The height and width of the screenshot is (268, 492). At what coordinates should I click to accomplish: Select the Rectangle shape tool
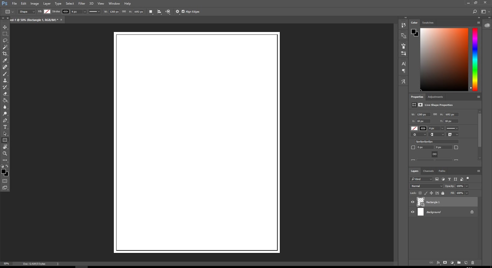click(5, 140)
